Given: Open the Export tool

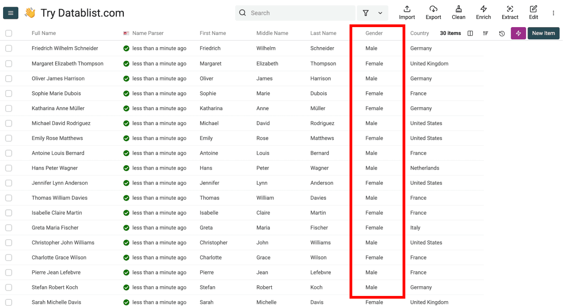Looking at the screenshot, I should (433, 12).
